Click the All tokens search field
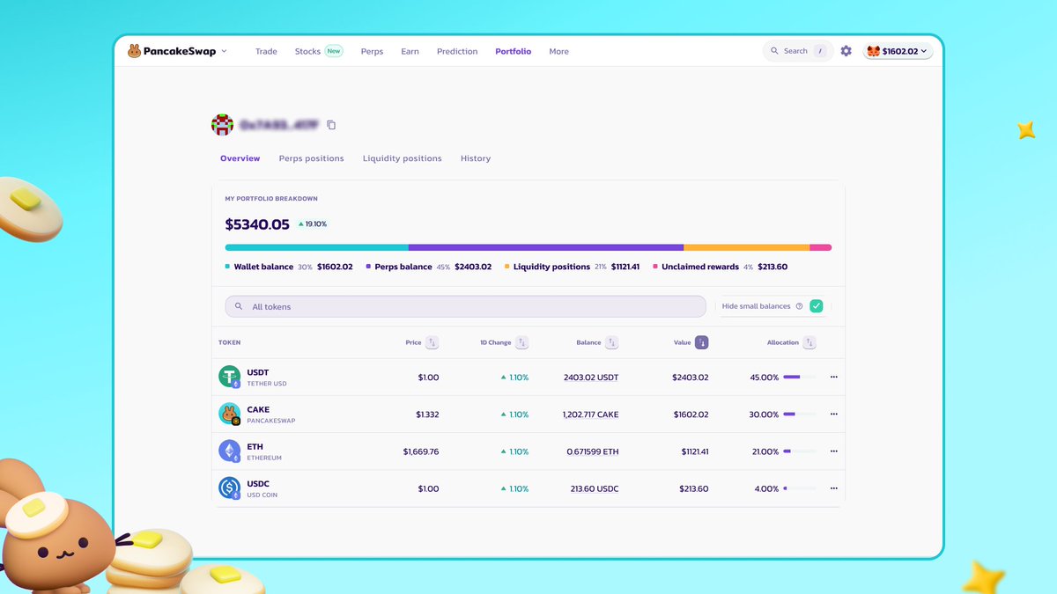Viewport: 1057px width, 594px height. [465, 306]
